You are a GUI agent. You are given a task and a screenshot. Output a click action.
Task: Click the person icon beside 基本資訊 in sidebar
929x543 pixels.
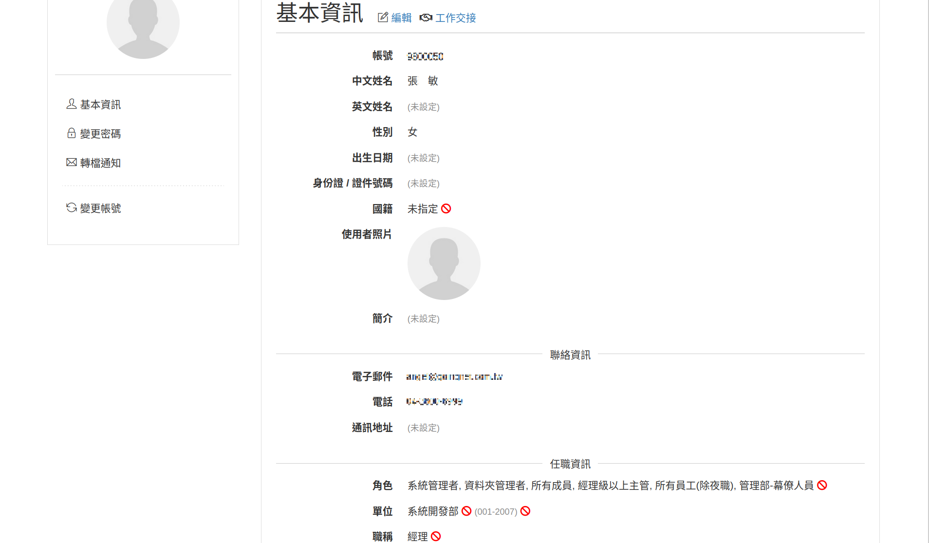coord(72,104)
